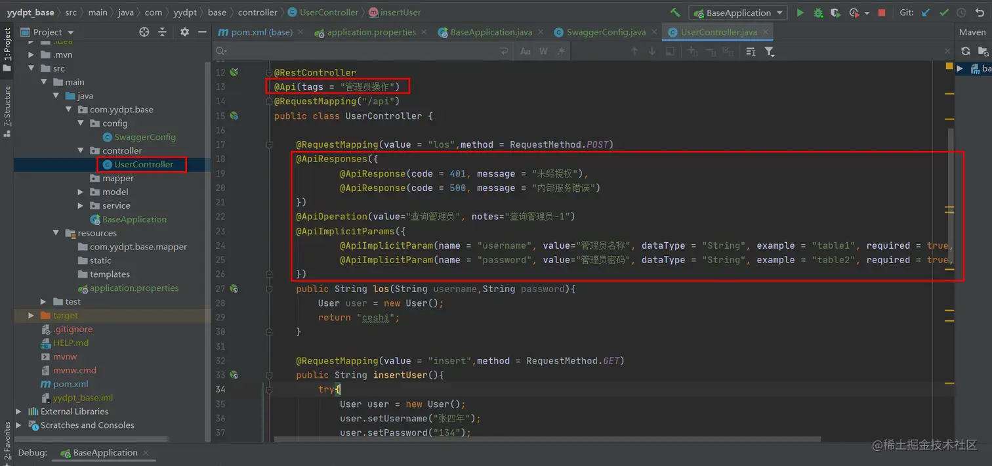
Task: Click the gutter bean icon on line 15
Action: (234, 116)
